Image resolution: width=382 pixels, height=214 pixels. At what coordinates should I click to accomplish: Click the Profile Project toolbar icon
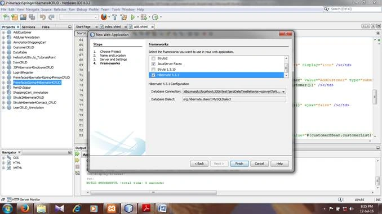155,17
